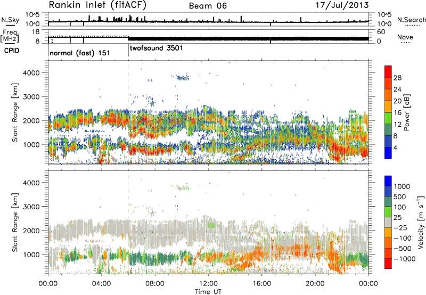
Task: Click the '08:00' time tick label
Action: [155, 284]
